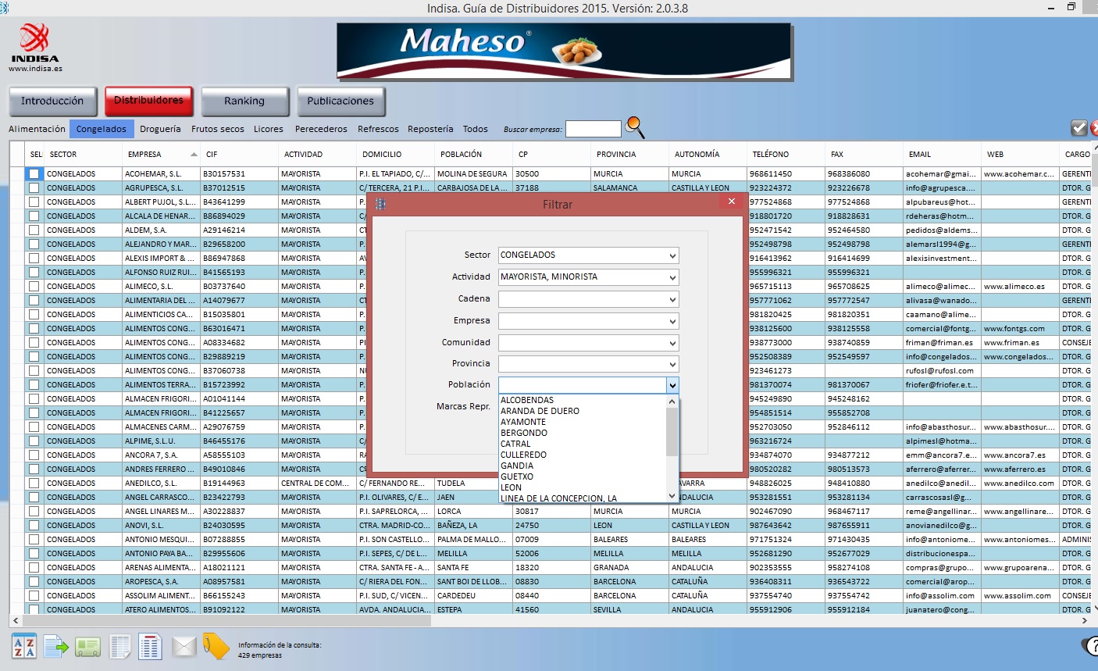This screenshot has width=1098, height=671.
Task: Open the Empresa dropdown
Action: (672, 321)
